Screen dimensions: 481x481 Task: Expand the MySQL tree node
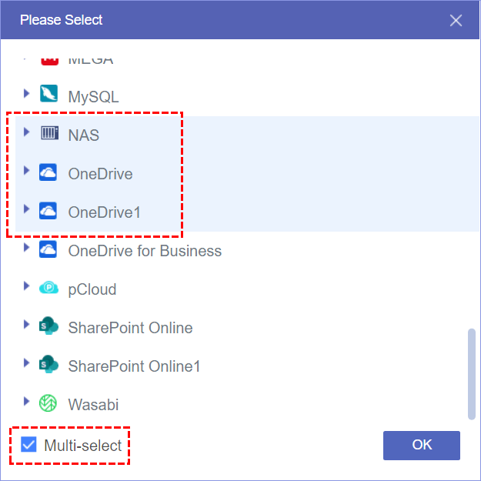pyautogui.click(x=27, y=93)
